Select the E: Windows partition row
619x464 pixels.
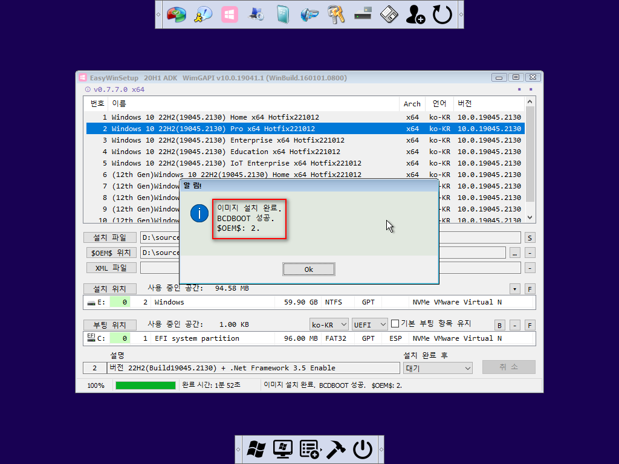(x=309, y=302)
